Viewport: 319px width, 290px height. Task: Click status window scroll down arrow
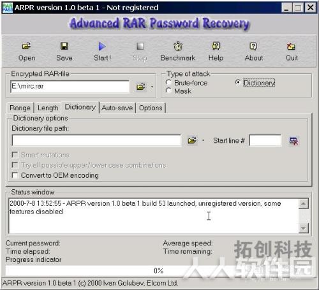pyautogui.click(x=303, y=228)
